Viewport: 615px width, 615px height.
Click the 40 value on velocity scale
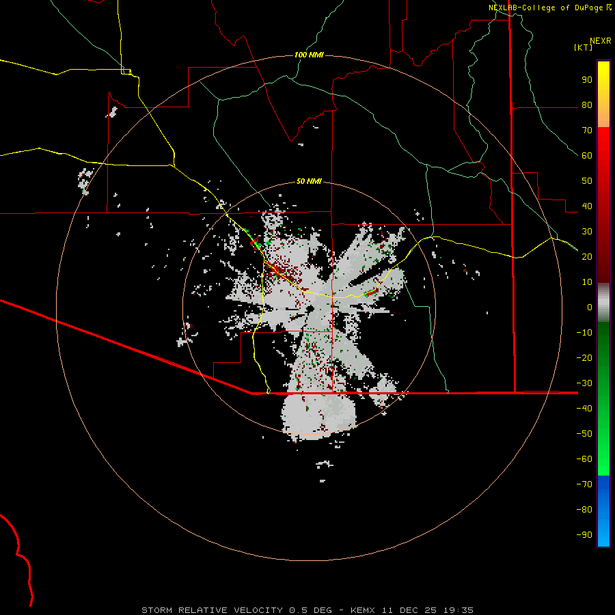(x=587, y=206)
